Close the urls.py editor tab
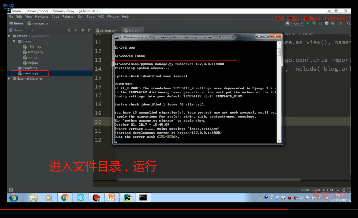 tap(141, 30)
